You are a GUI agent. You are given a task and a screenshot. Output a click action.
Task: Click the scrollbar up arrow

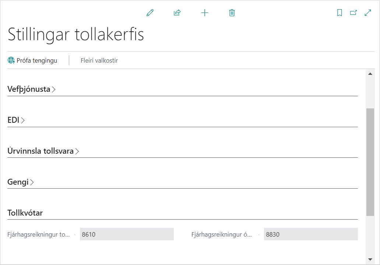coord(370,74)
